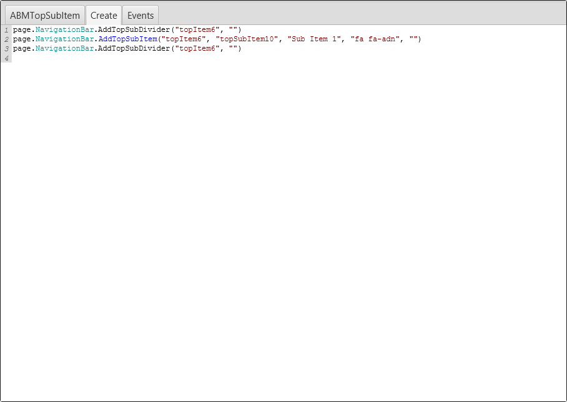Click the word page on line 3
The image size is (567, 402).
tap(22, 49)
